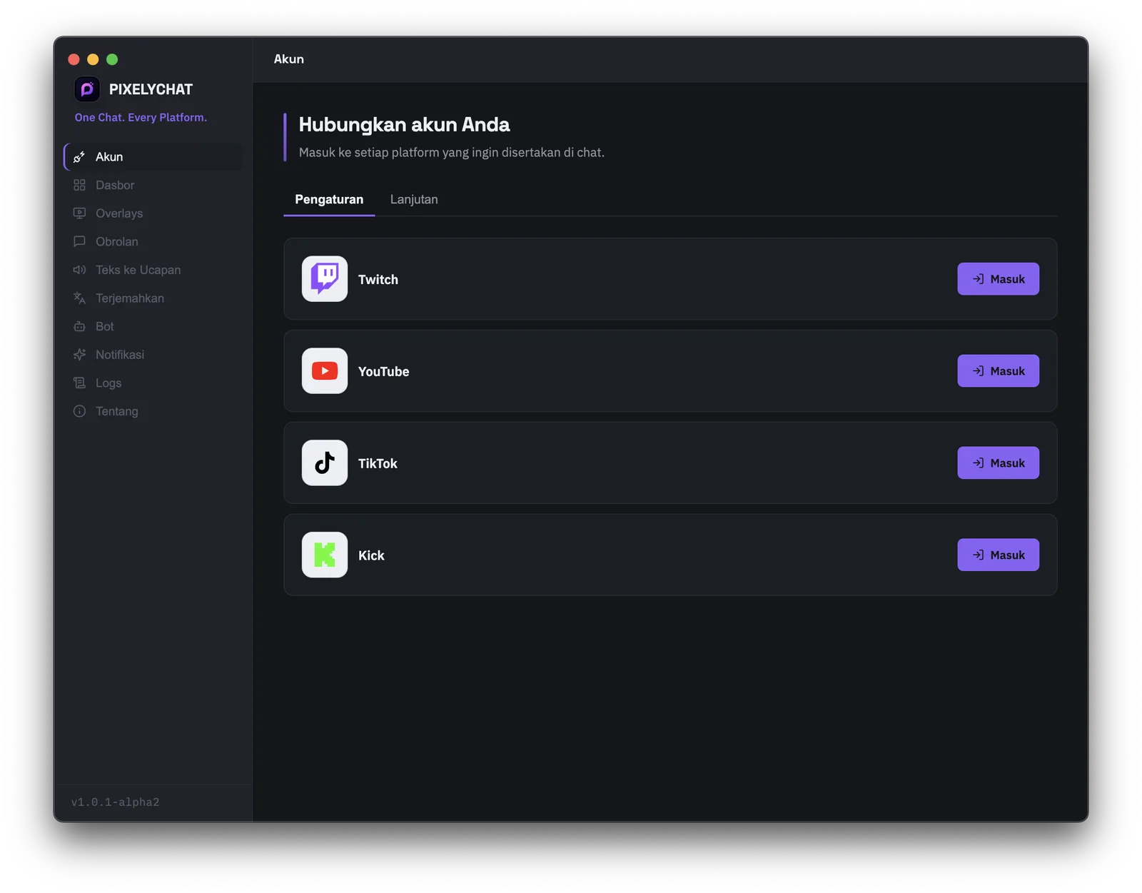Open the Logs section
Screen dimensions: 1142x893
tap(153, 383)
